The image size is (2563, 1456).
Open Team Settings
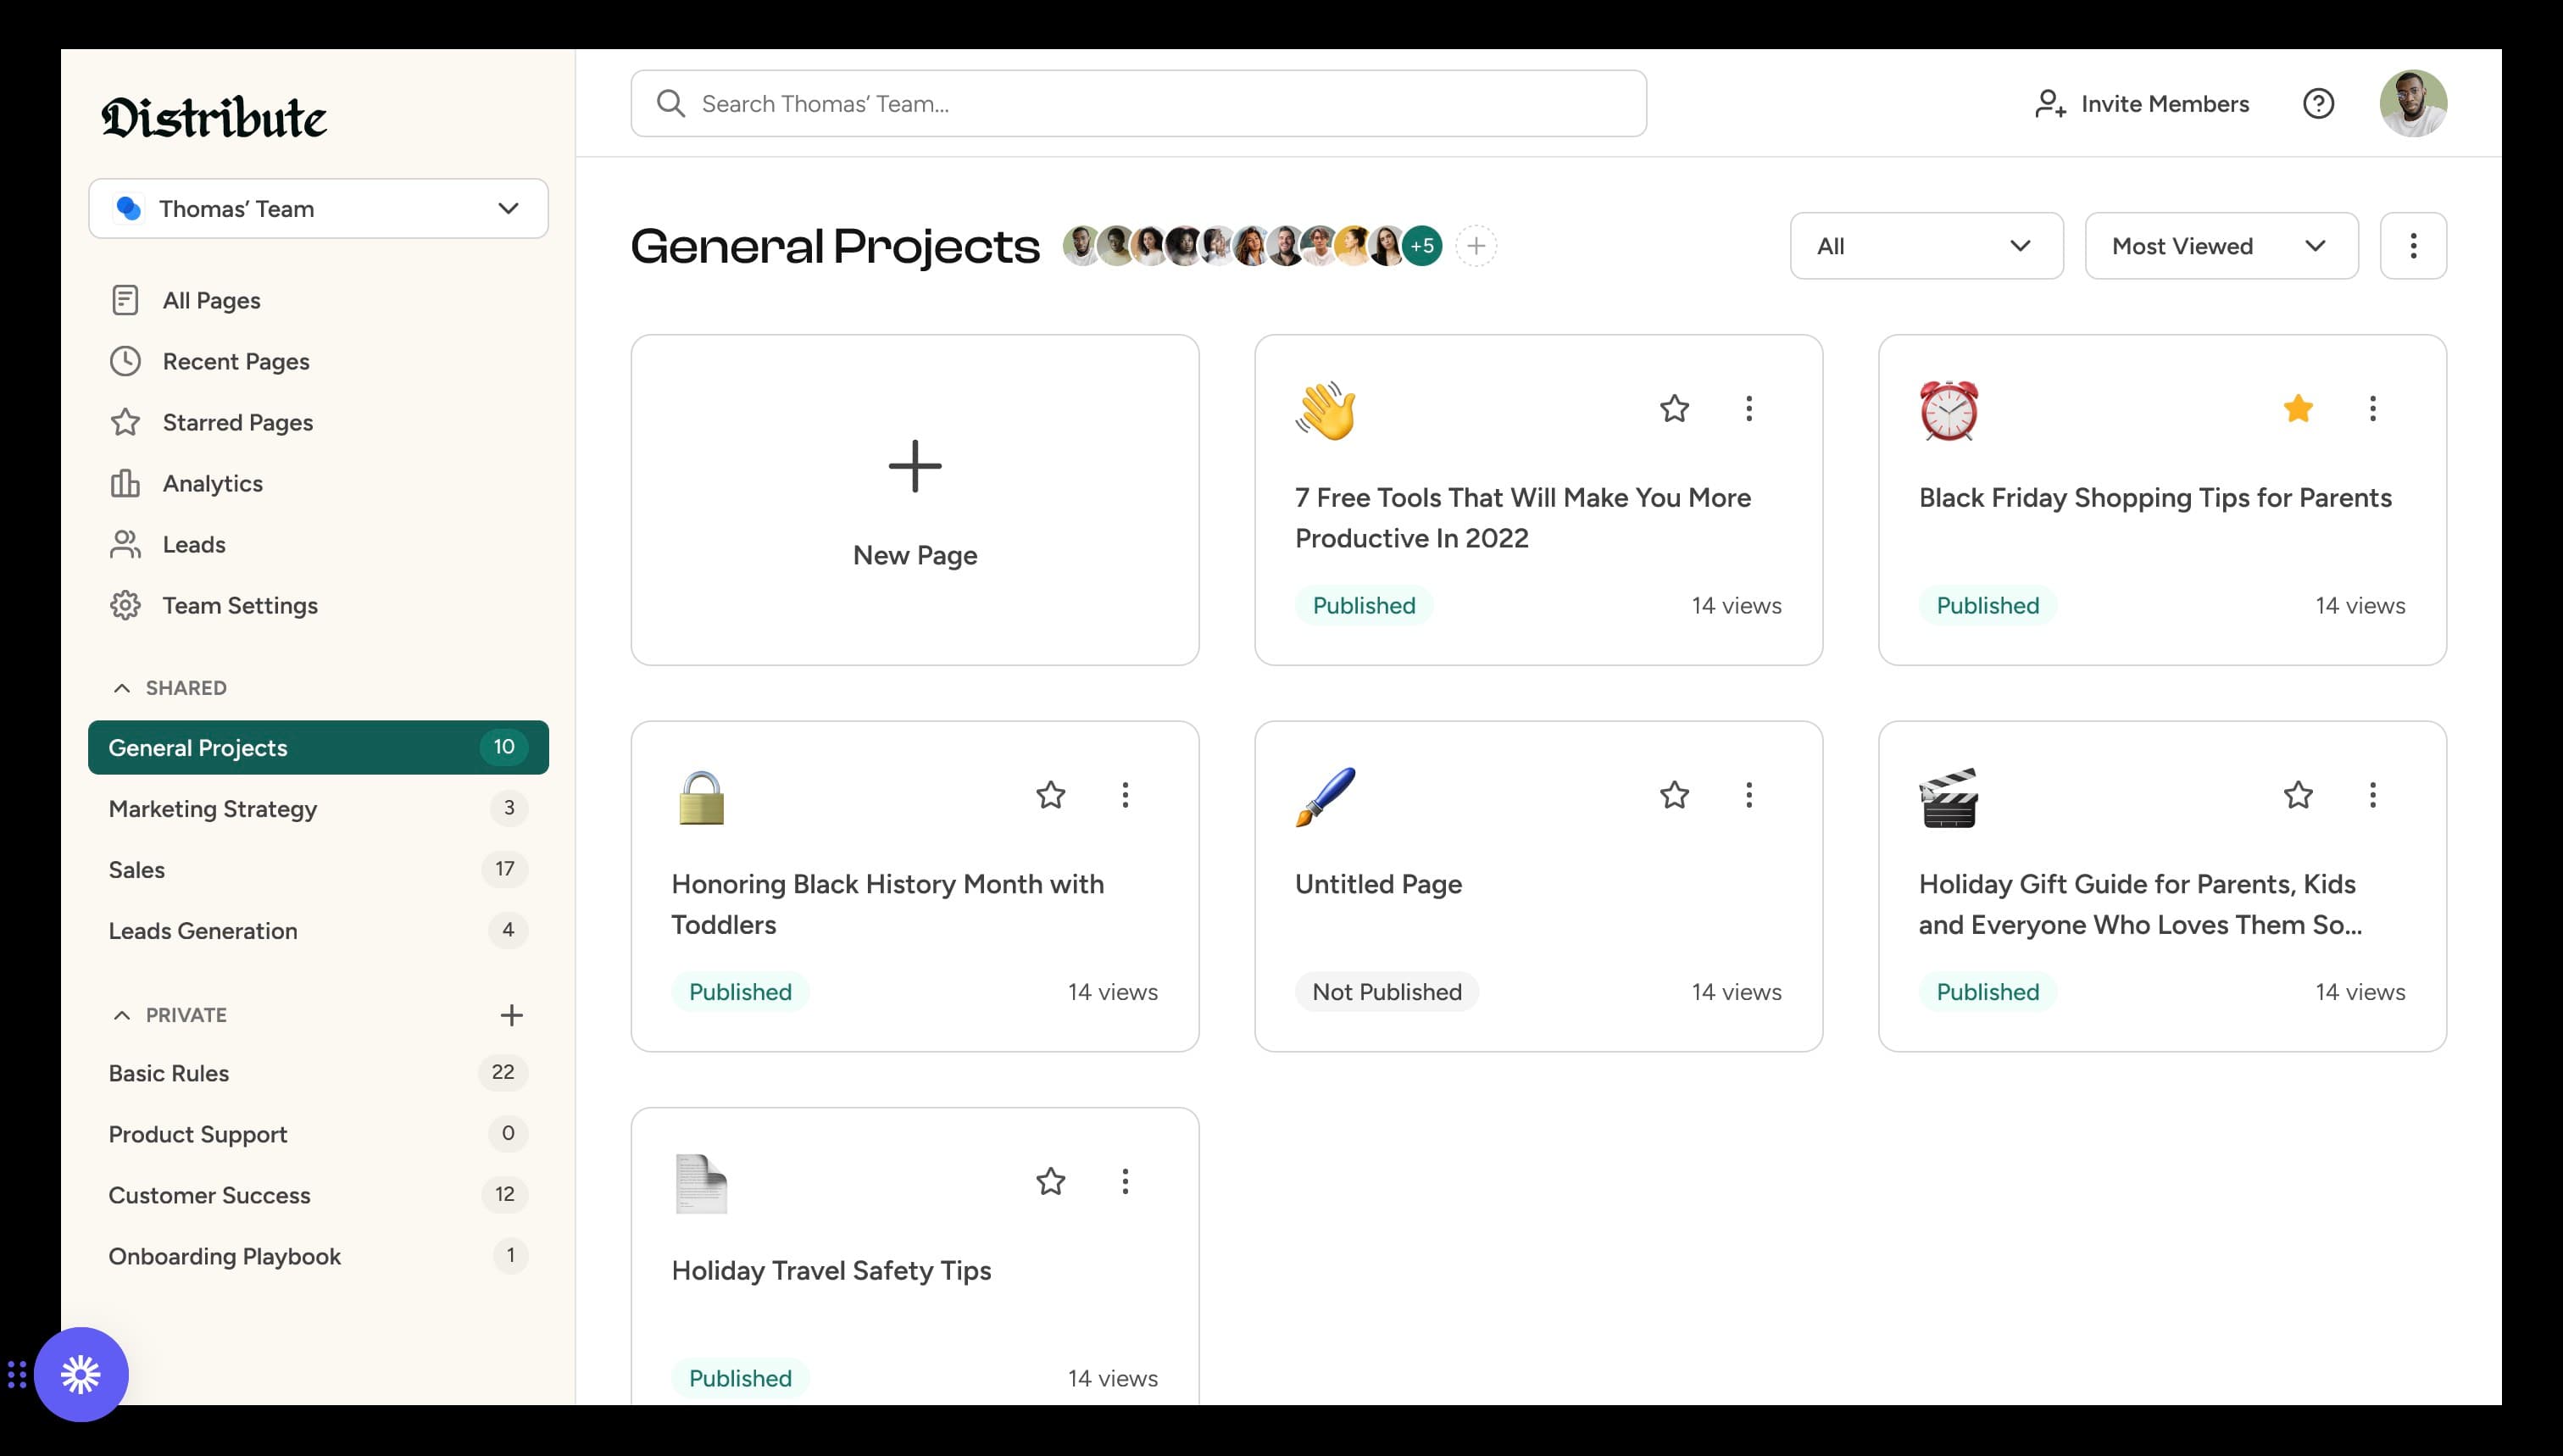pos(240,605)
